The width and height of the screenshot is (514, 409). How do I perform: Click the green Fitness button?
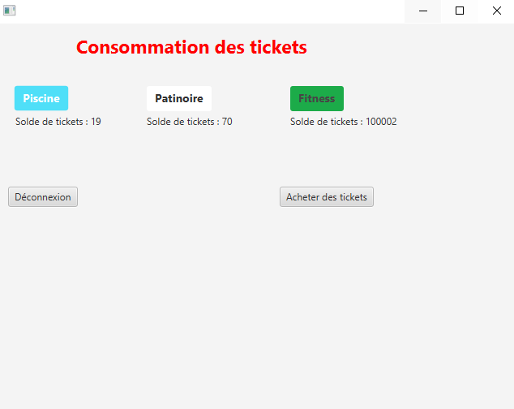tap(317, 98)
